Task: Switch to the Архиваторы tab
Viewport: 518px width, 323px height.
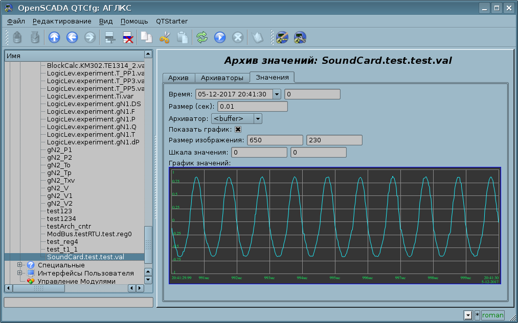Action: pyautogui.click(x=222, y=78)
